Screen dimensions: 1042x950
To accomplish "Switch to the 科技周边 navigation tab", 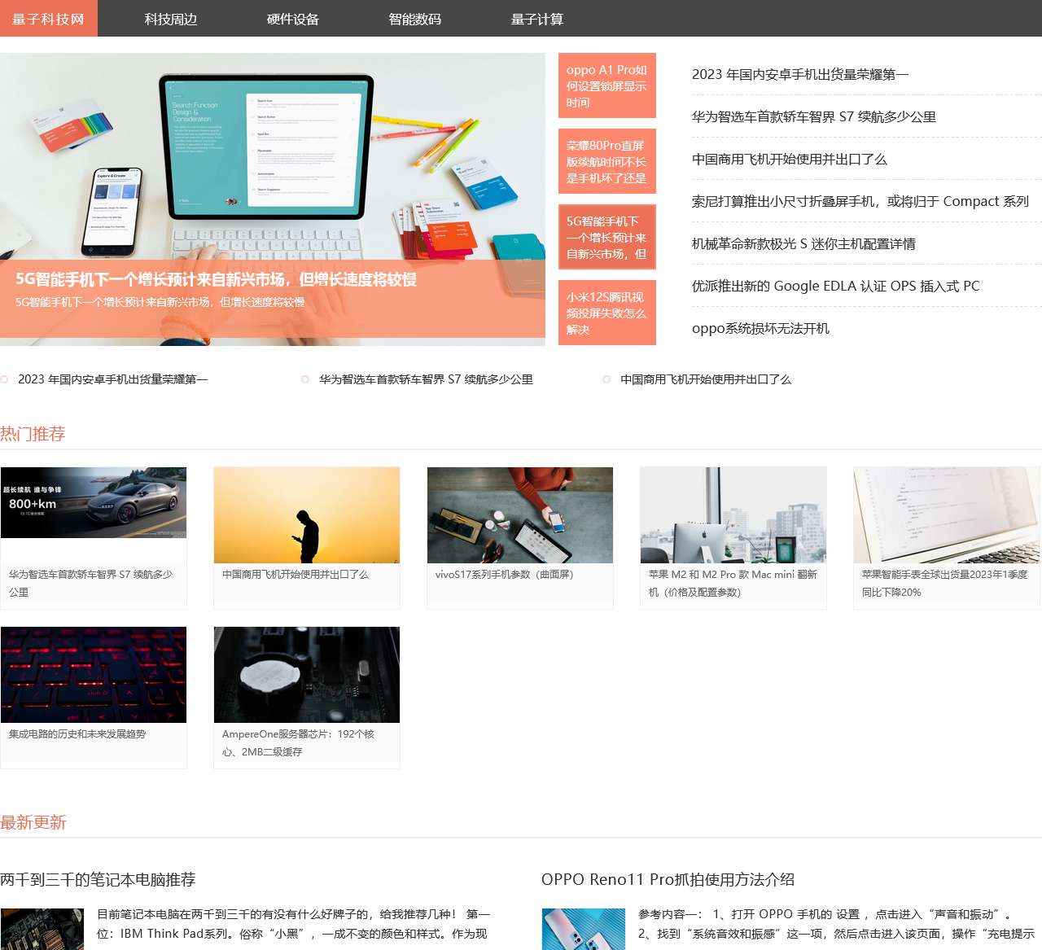I will point(170,20).
